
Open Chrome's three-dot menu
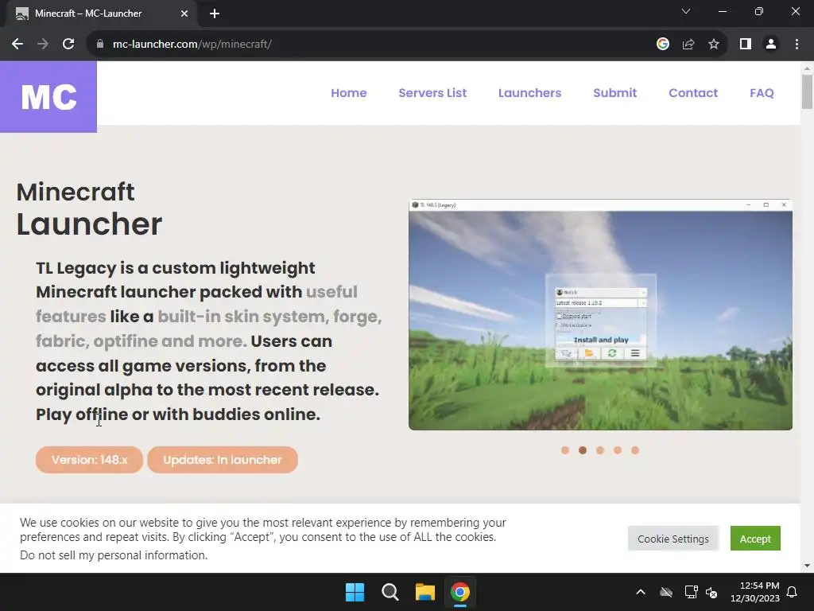(797, 45)
